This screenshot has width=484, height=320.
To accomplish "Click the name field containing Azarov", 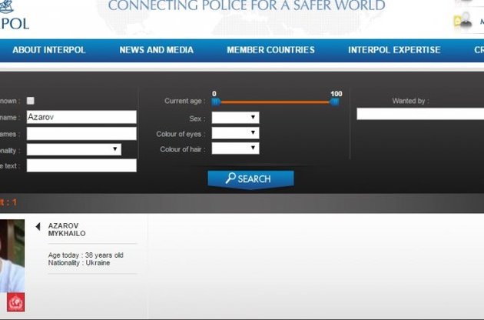I will point(81,117).
